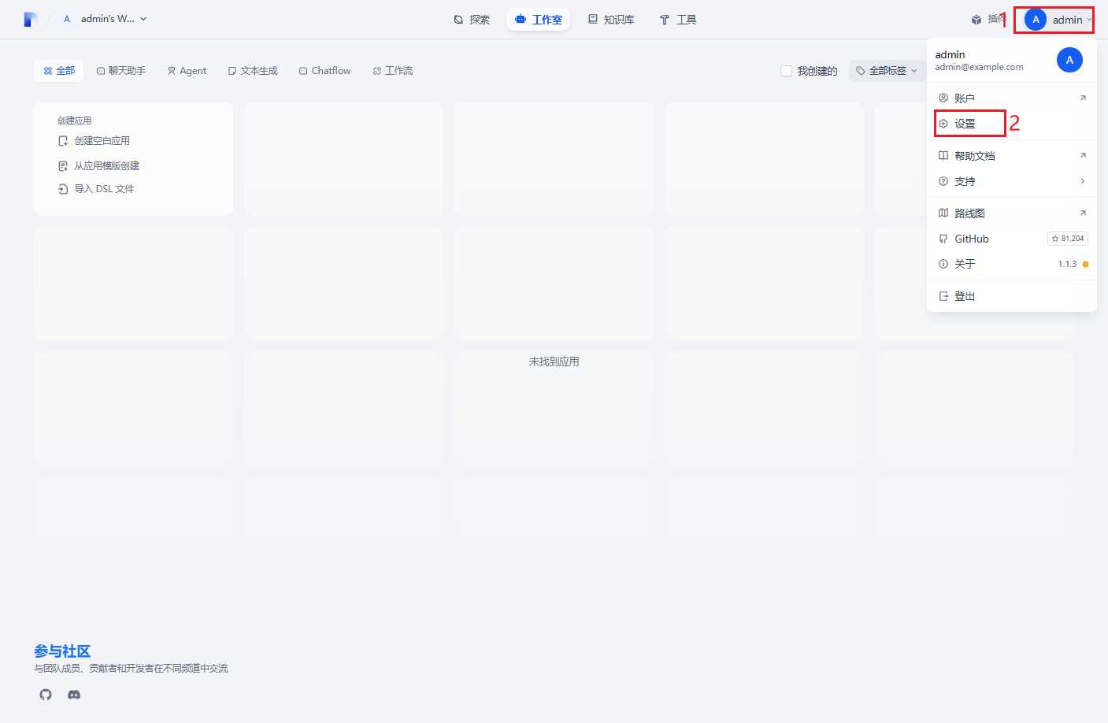
Task: Go to the 探索 tab
Action: click(x=472, y=20)
